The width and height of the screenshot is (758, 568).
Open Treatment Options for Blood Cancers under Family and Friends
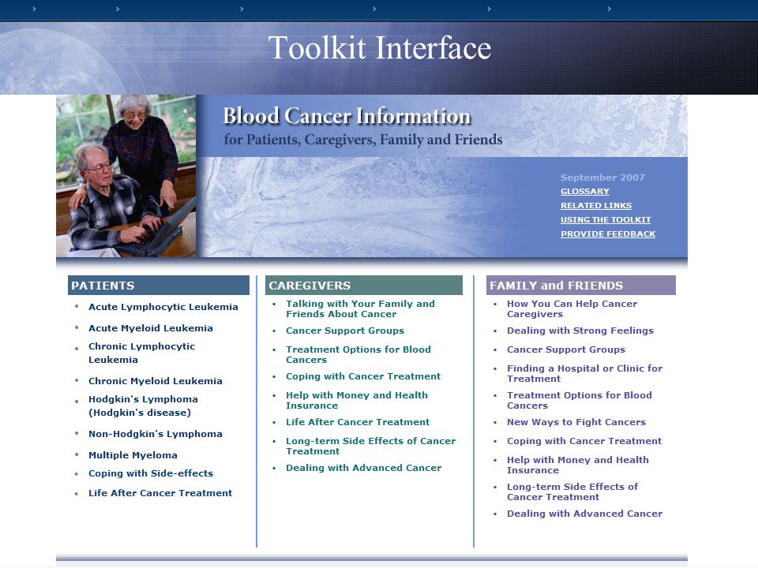tap(579, 401)
